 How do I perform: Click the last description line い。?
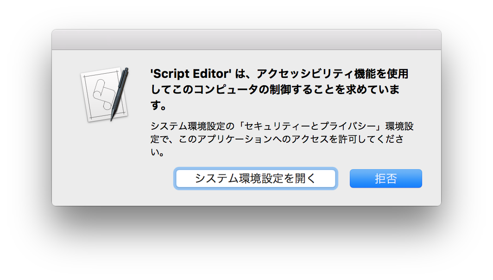157,152
